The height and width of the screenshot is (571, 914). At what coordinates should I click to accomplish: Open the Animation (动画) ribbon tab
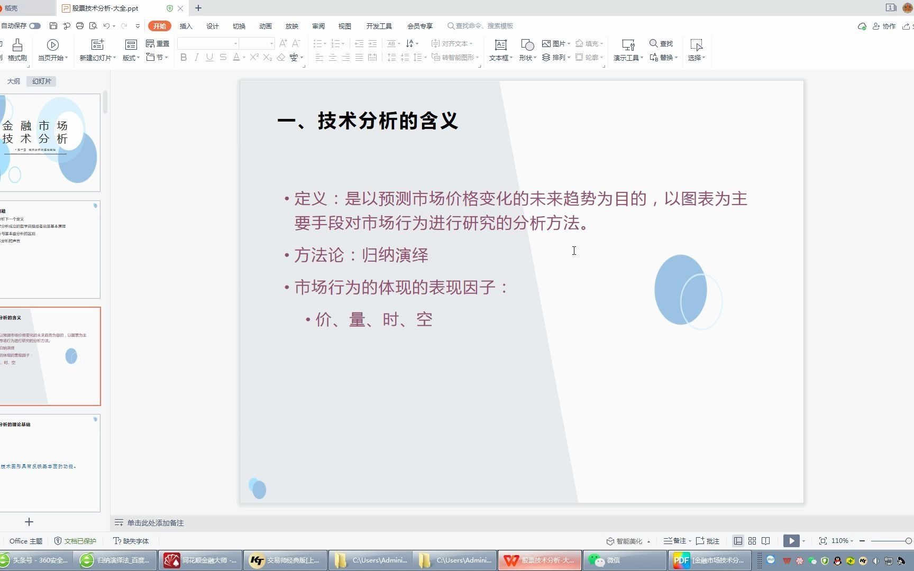coord(266,26)
